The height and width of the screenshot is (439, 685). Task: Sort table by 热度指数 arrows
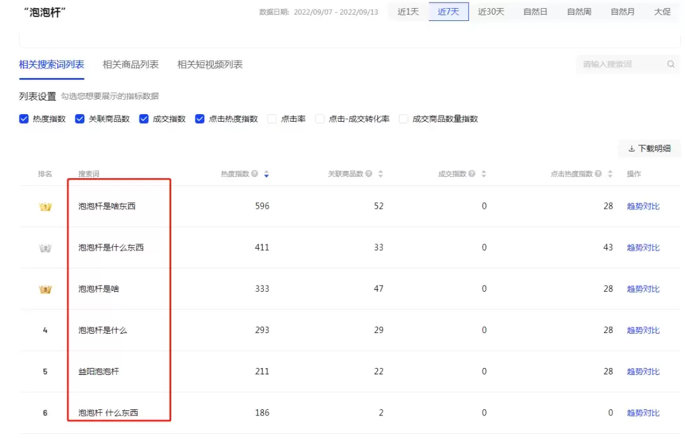(266, 174)
